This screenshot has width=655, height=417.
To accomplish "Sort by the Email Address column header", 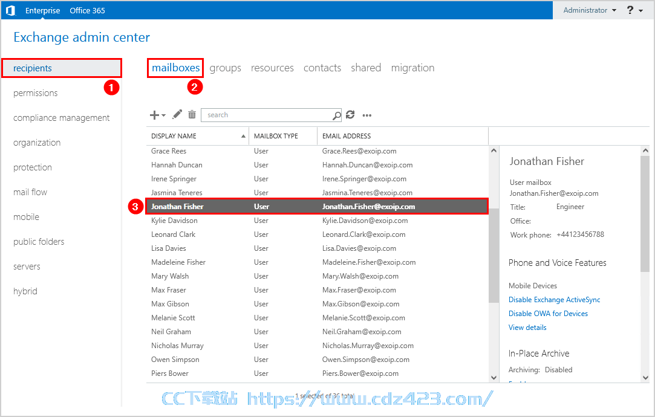I will point(403,136).
